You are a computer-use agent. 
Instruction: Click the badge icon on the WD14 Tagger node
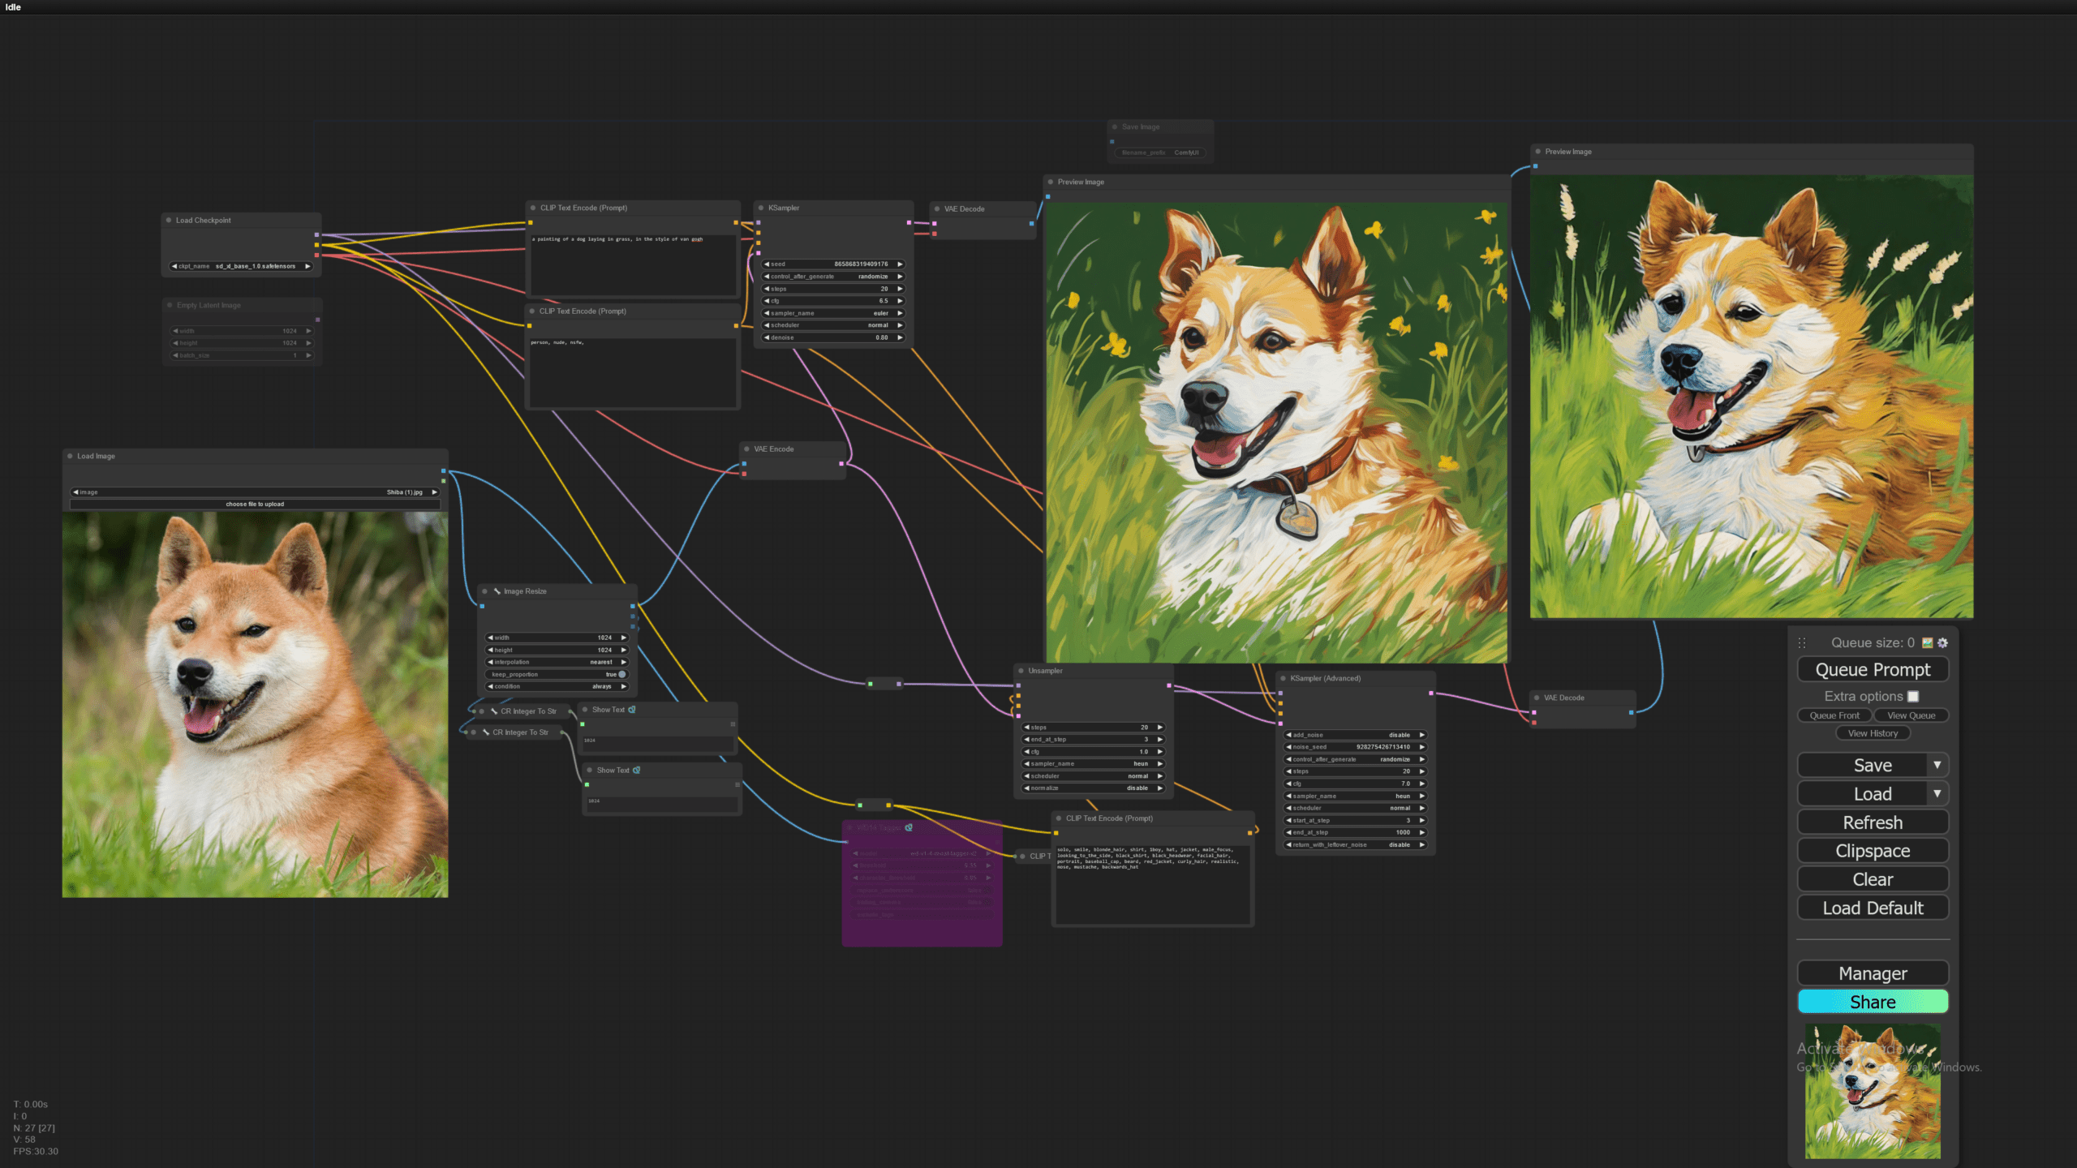click(x=909, y=828)
